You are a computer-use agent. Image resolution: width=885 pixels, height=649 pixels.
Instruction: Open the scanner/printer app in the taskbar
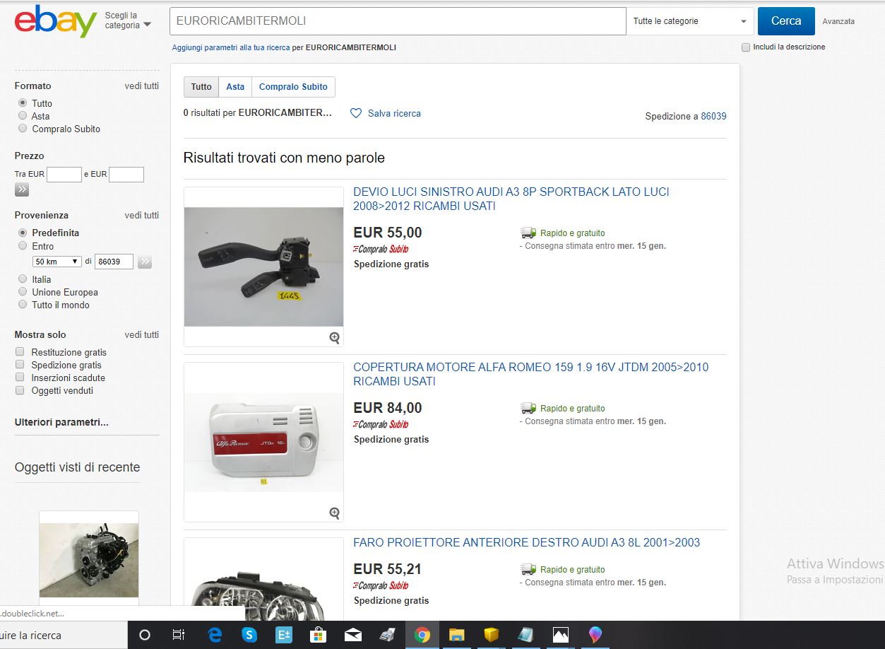pyautogui.click(x=387, y=635)
